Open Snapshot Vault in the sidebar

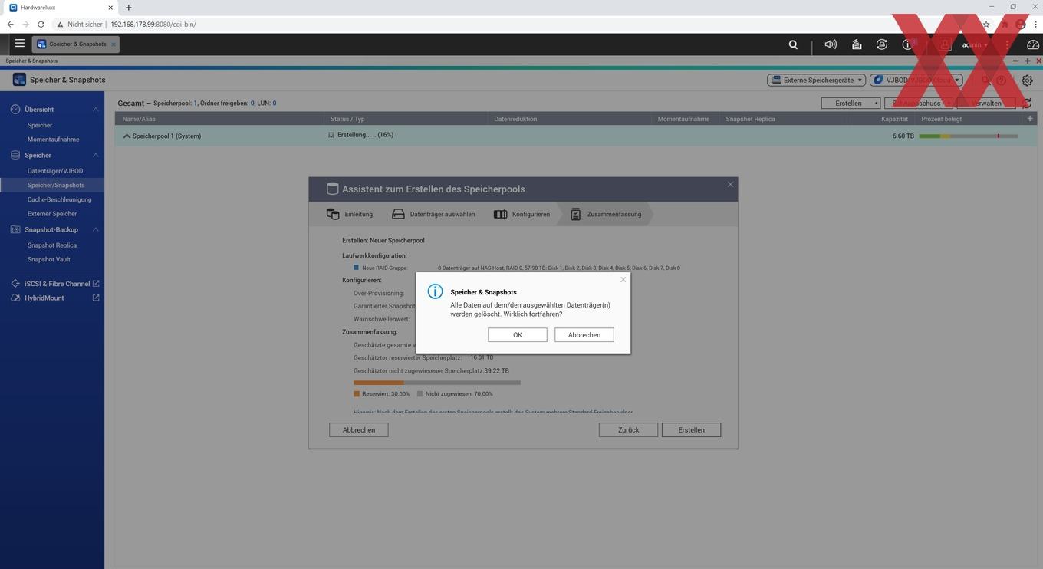pyautogui.click(x=49, y=259)
